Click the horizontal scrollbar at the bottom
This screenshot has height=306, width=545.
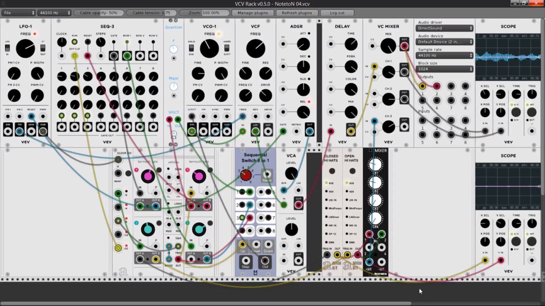[206, 303]
